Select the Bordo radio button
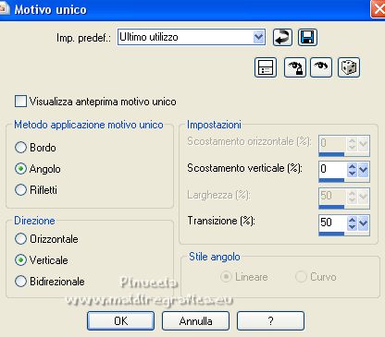The image size is (385, 337). point(20,148)
